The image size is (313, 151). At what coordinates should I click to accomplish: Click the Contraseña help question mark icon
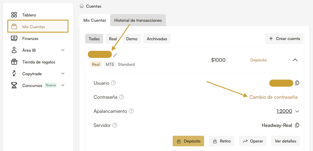tap(122, 97)
